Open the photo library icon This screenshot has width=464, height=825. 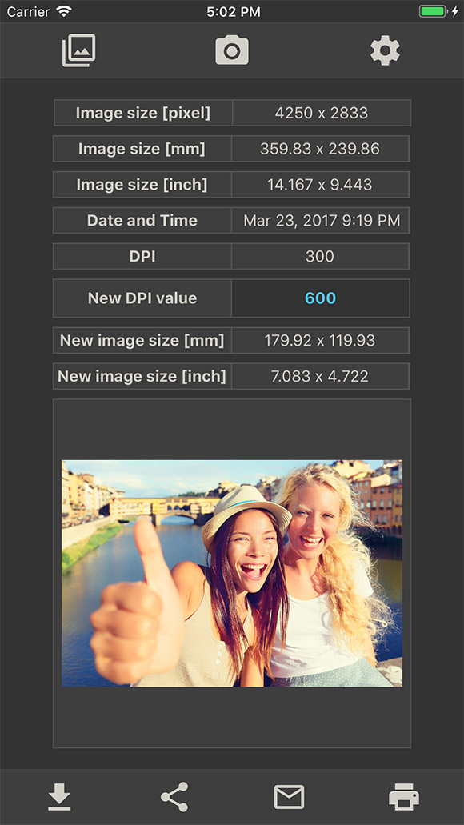(x=79, y=50)
